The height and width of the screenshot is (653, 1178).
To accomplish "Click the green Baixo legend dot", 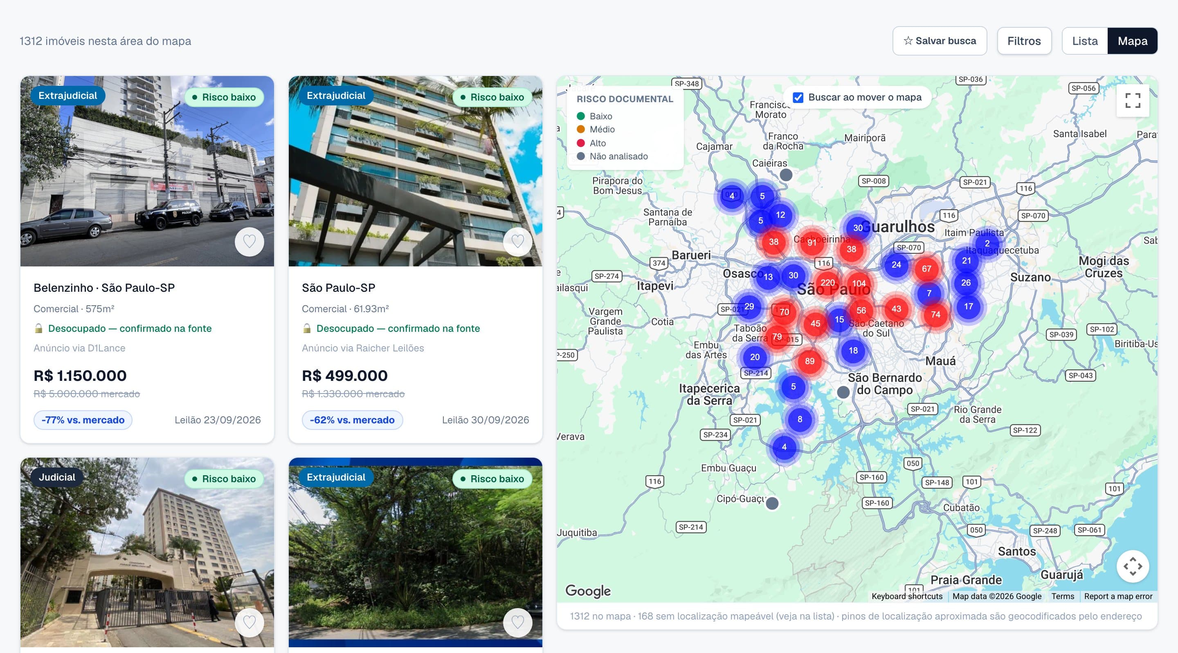I will click(581, 116).
